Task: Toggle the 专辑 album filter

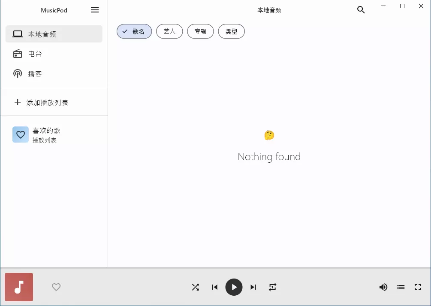Action: [200, 31]
